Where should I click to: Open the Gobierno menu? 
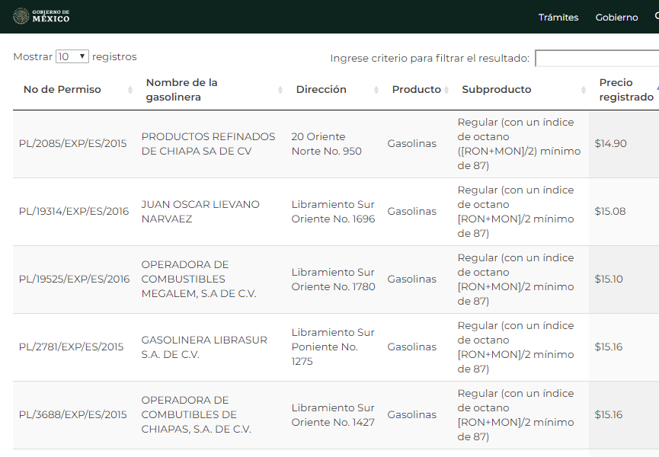[x=616, y=18]
